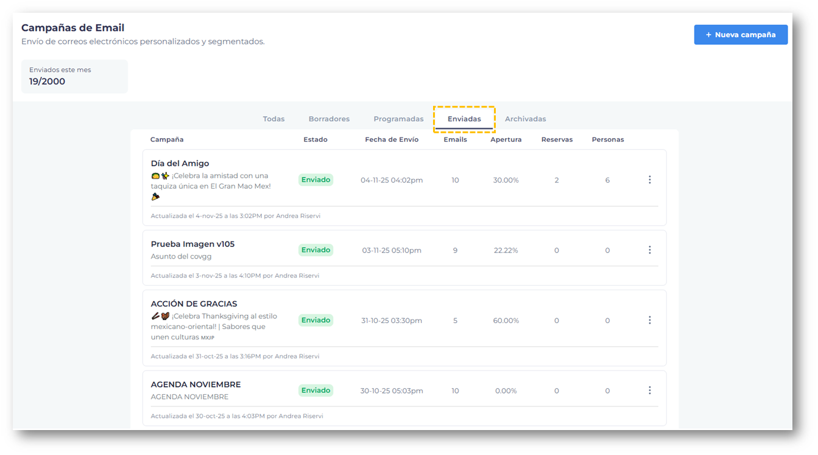Click the Enviados este mes counter card
The width and height of the screenshot is (818, 455).
[74, 76]
